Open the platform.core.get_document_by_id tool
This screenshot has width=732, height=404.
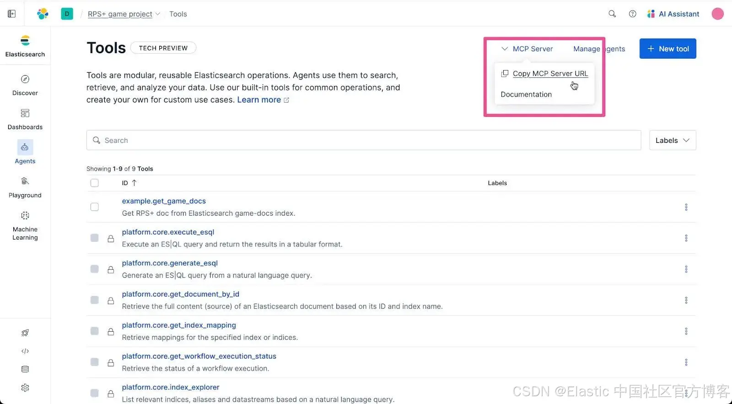tap(180, 294)
